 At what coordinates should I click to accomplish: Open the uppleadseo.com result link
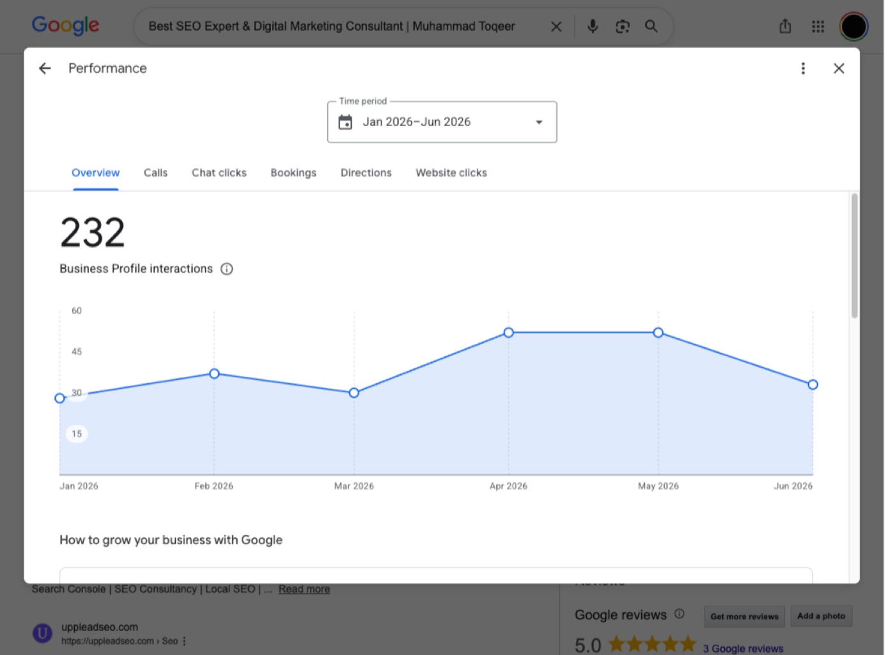pyautogui.click(x=100, y=627)
